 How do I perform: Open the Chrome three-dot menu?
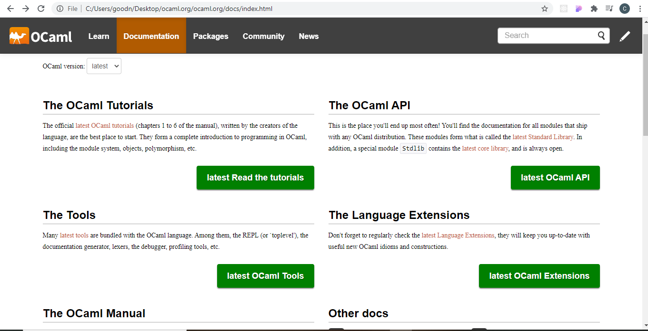(x=639, y=9)
